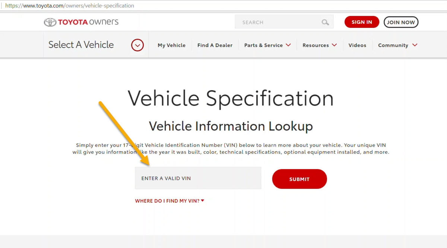Click the Join Now button

[401, 22]
